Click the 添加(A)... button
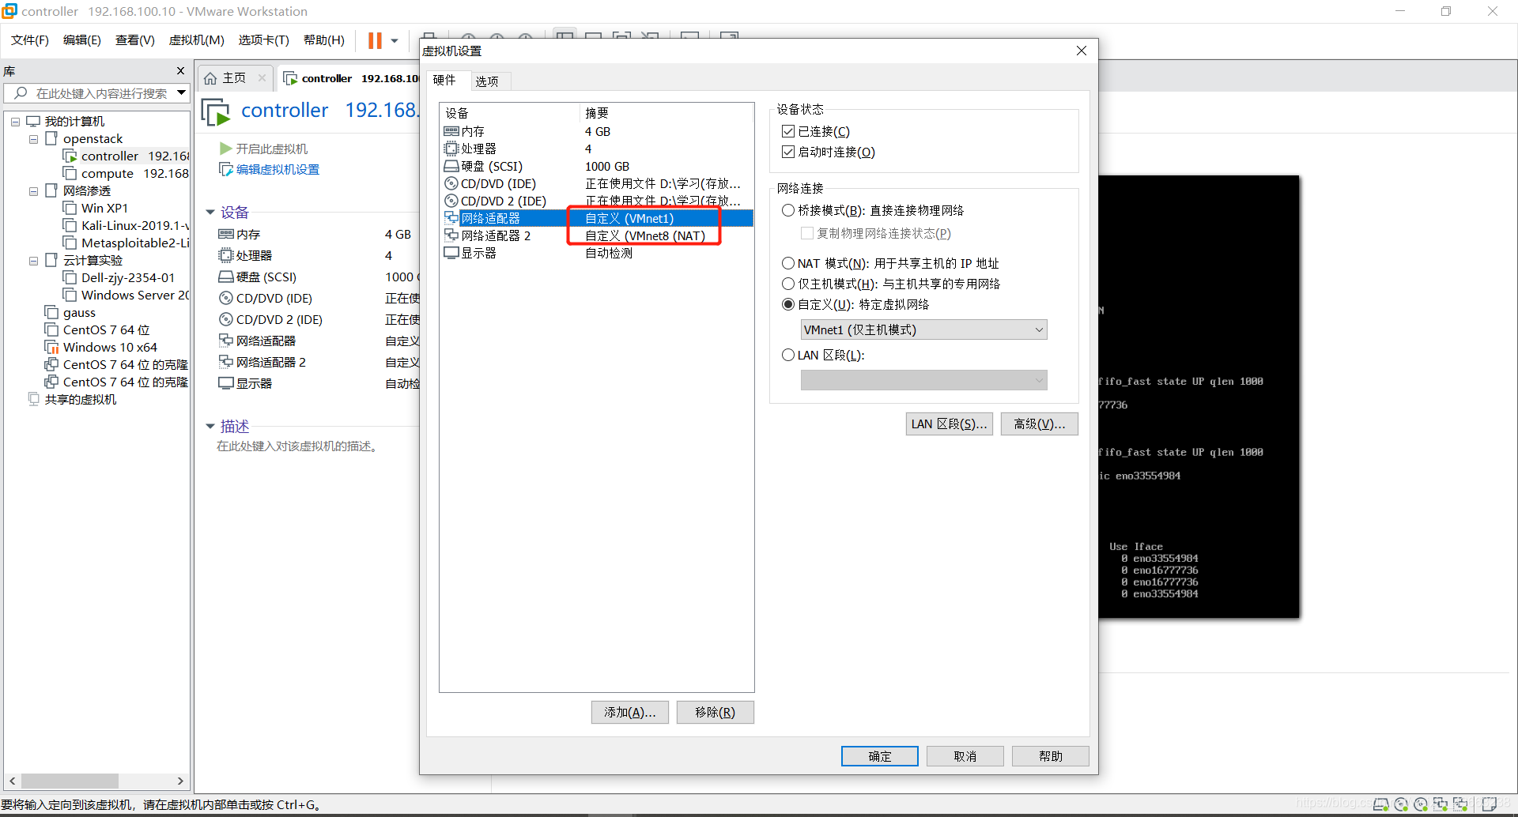Viewport: 1518px width, 817px height. 630,712
